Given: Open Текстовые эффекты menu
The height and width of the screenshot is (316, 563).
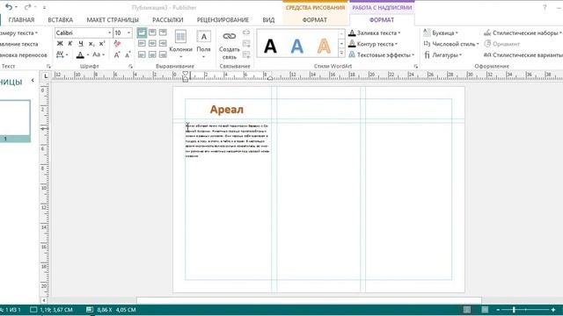Looking at the screenshot, I should tap(381, 54).
